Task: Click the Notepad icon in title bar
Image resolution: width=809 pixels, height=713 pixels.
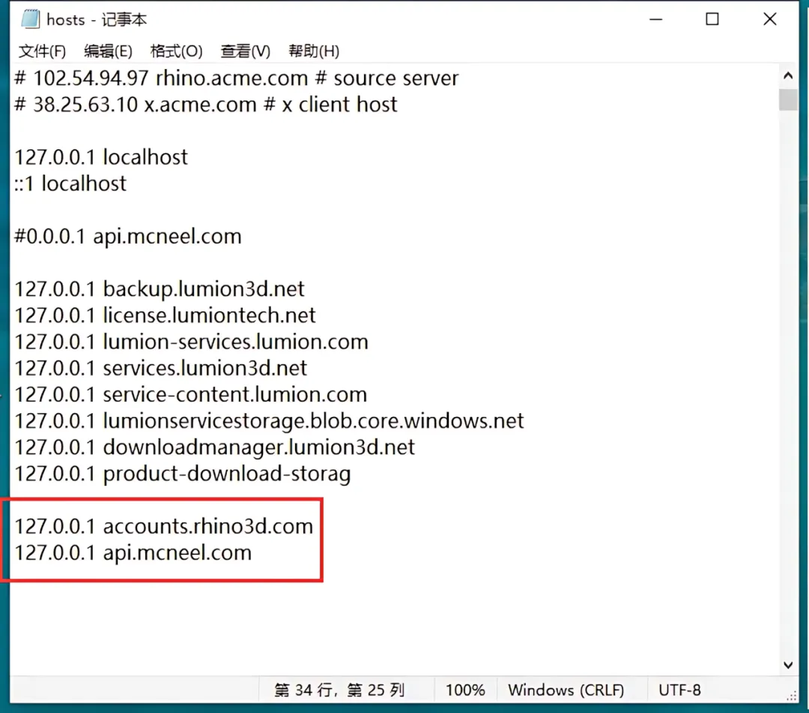Action: (x=31, y=19)
